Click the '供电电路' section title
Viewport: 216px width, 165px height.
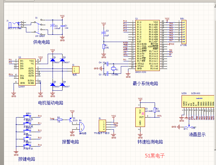pos(41,42)
